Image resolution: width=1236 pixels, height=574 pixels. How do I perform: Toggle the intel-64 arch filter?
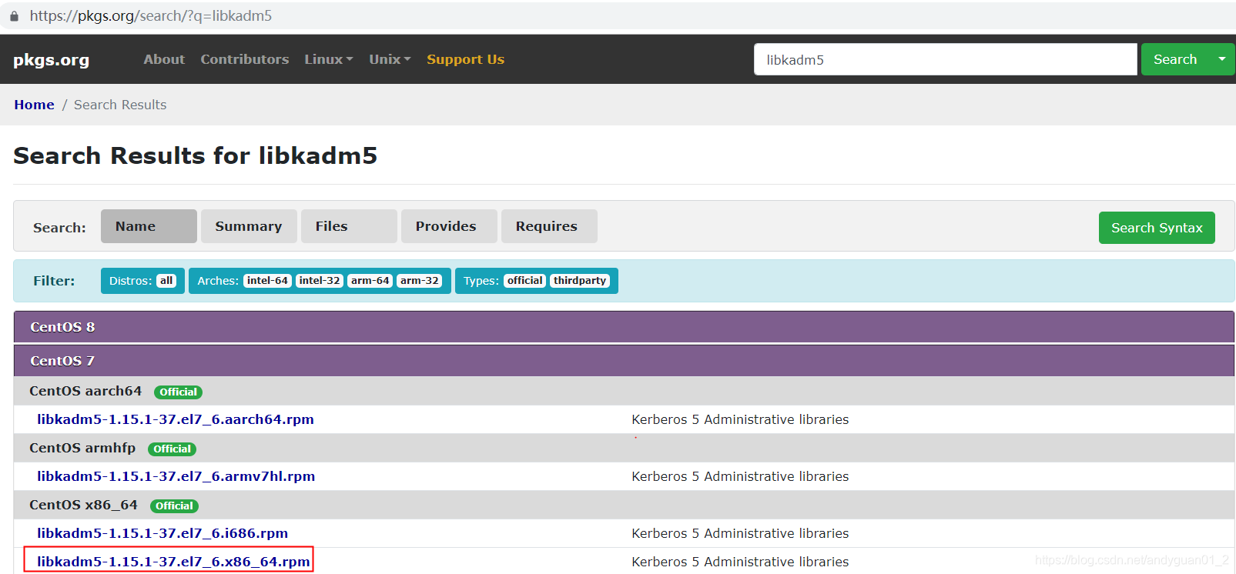pyautogui.click(x=267, y=281)
